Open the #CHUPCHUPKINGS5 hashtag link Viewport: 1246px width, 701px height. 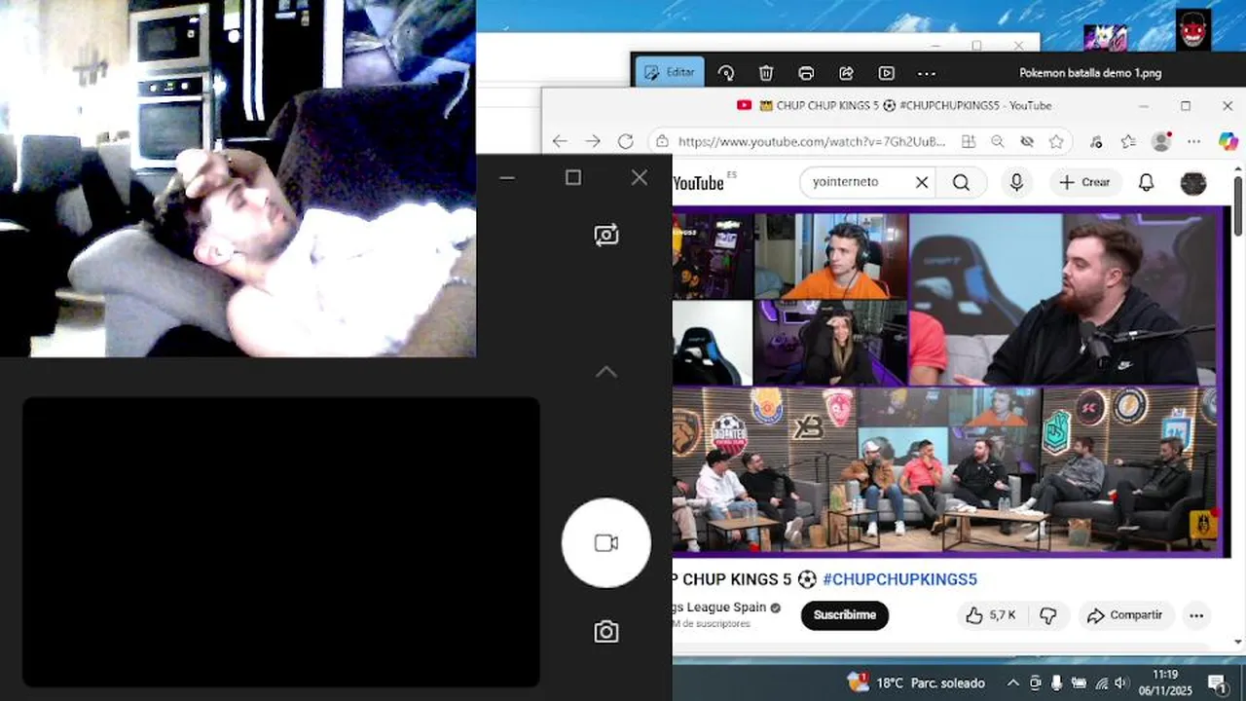pyautogui.click(x=899, y=579)
